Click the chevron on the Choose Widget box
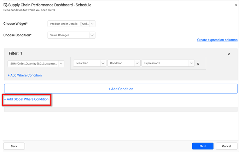The image size is (239, 152). point(92,24)
